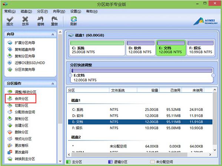Click the 删除分区 sidebar icon
The width and height of the screenshot is (222, 166).
pos(10,132)
